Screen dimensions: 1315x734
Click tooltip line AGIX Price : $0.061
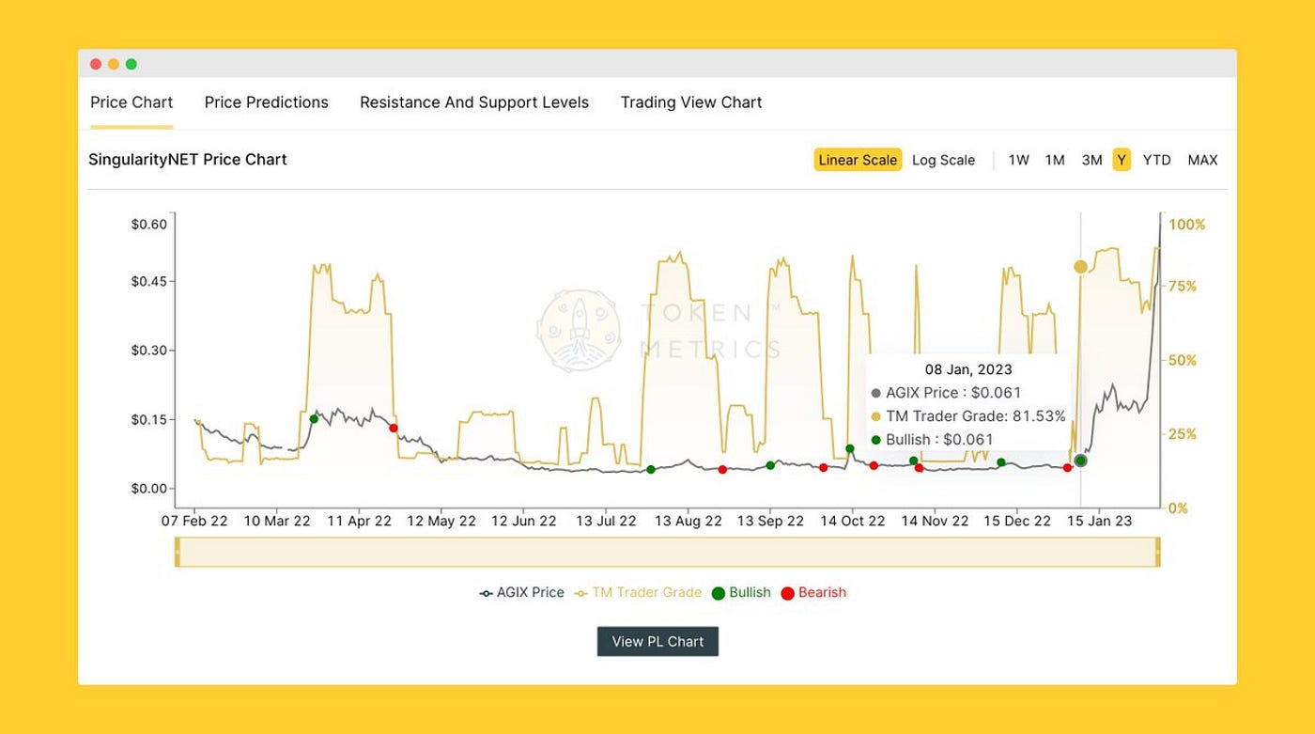(x=946, y=393)
